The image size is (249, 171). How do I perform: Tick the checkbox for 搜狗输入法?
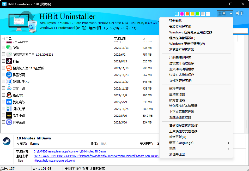point(3,68)
